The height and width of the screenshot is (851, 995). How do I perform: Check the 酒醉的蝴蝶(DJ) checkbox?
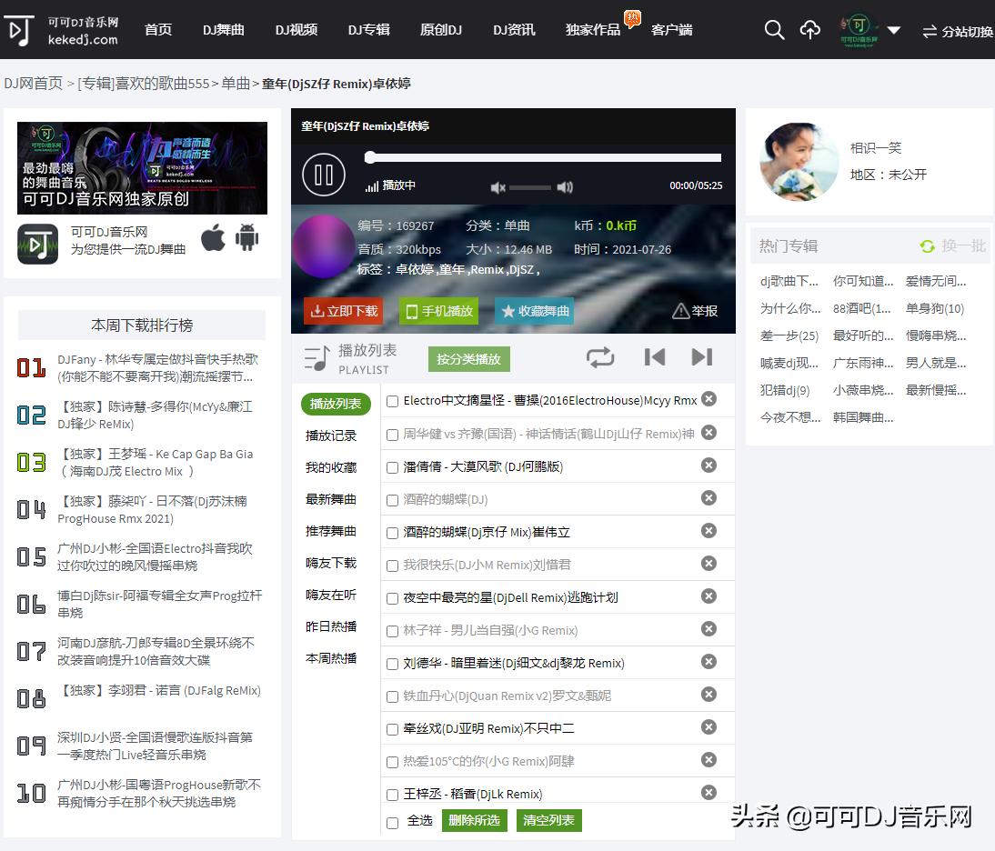(x=392, y=500)
